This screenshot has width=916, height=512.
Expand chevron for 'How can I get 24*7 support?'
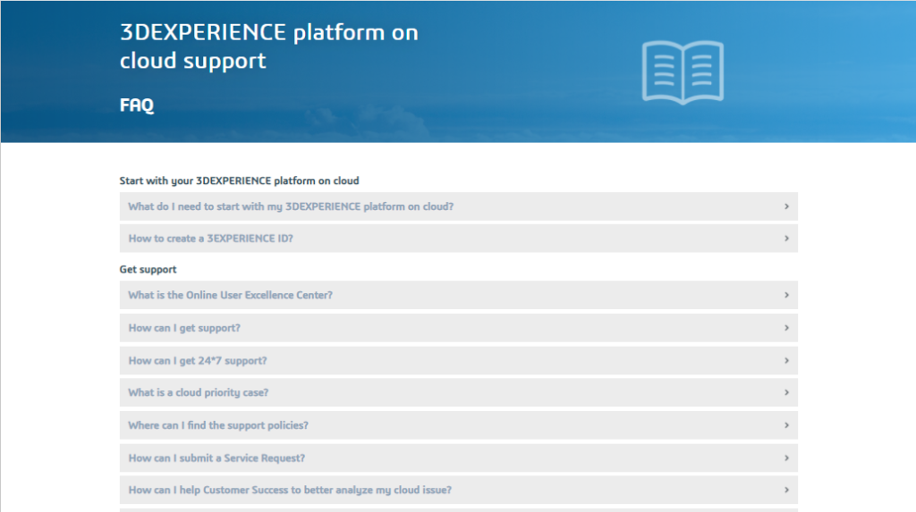(786, 361)
